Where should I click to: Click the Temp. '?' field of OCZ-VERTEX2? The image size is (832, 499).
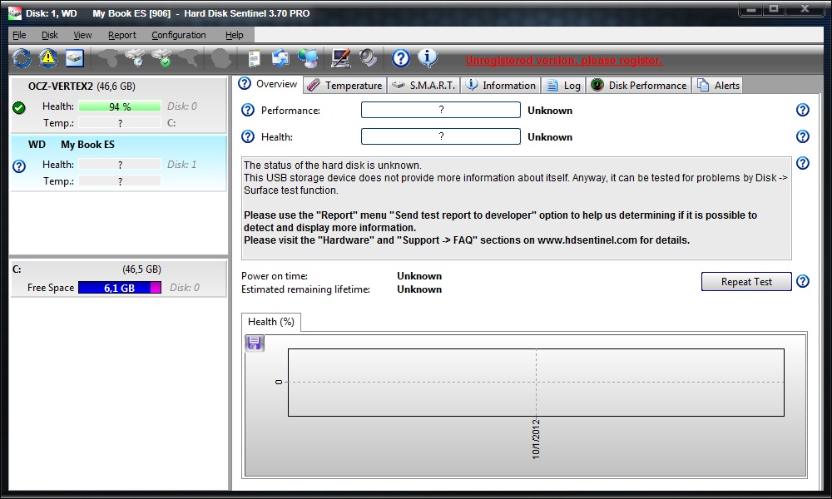(x=119, y=123)
